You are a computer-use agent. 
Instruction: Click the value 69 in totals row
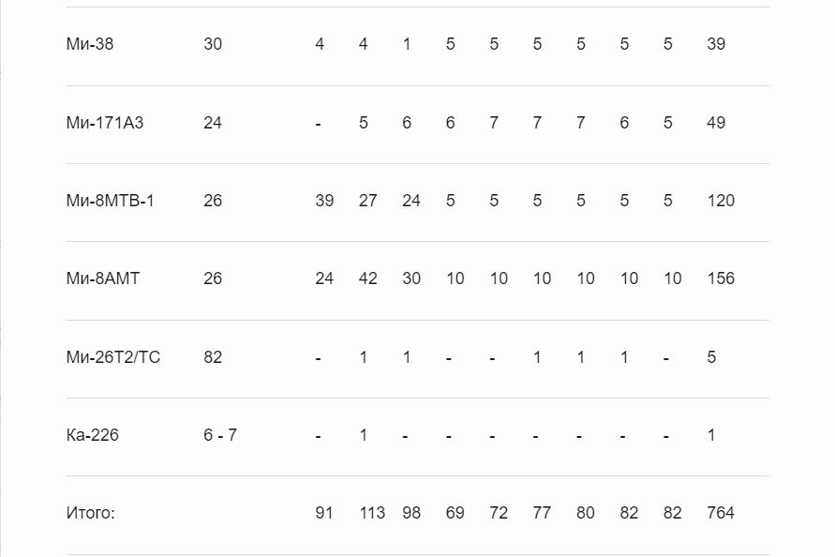coord(455,513)
